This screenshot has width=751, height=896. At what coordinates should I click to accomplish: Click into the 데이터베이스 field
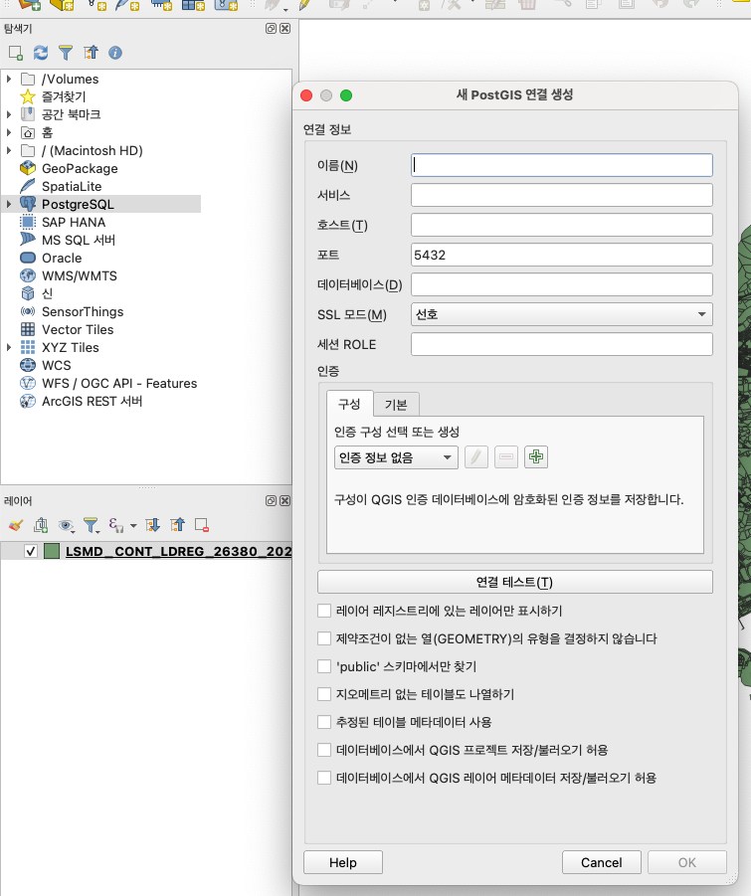561,284
